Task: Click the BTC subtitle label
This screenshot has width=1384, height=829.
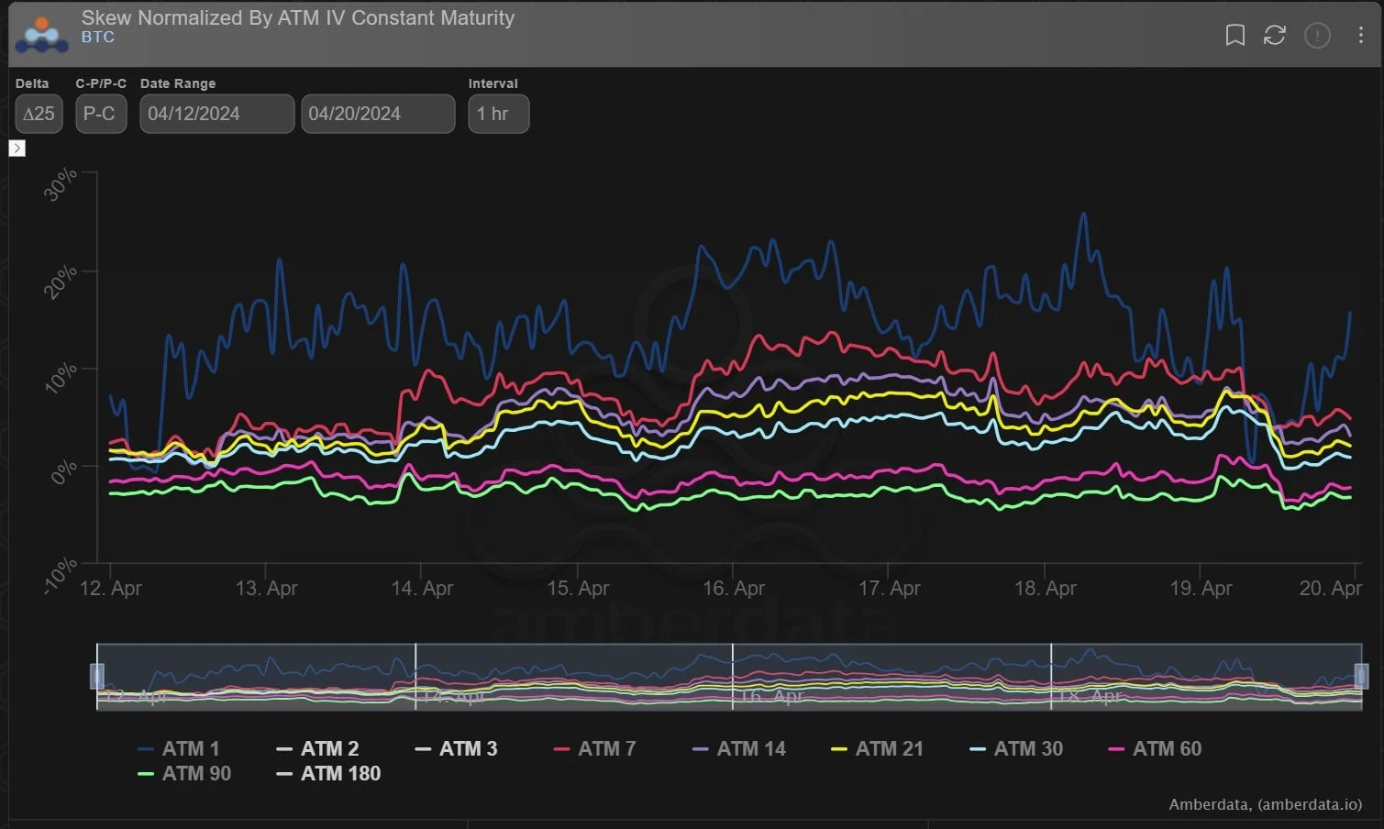Action: (x=98, y=38)
